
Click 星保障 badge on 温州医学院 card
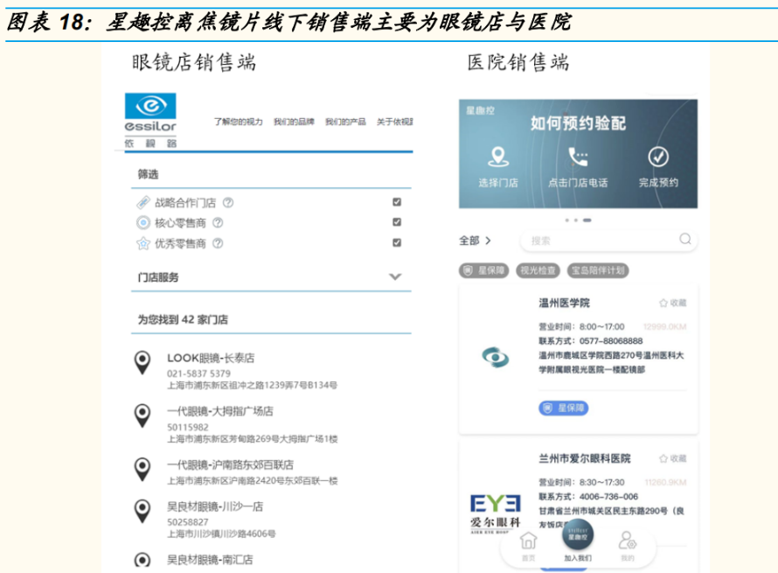click(564, 409)
